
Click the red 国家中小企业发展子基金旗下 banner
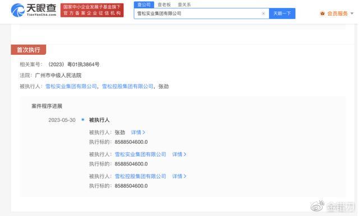(x=92, y=10)
